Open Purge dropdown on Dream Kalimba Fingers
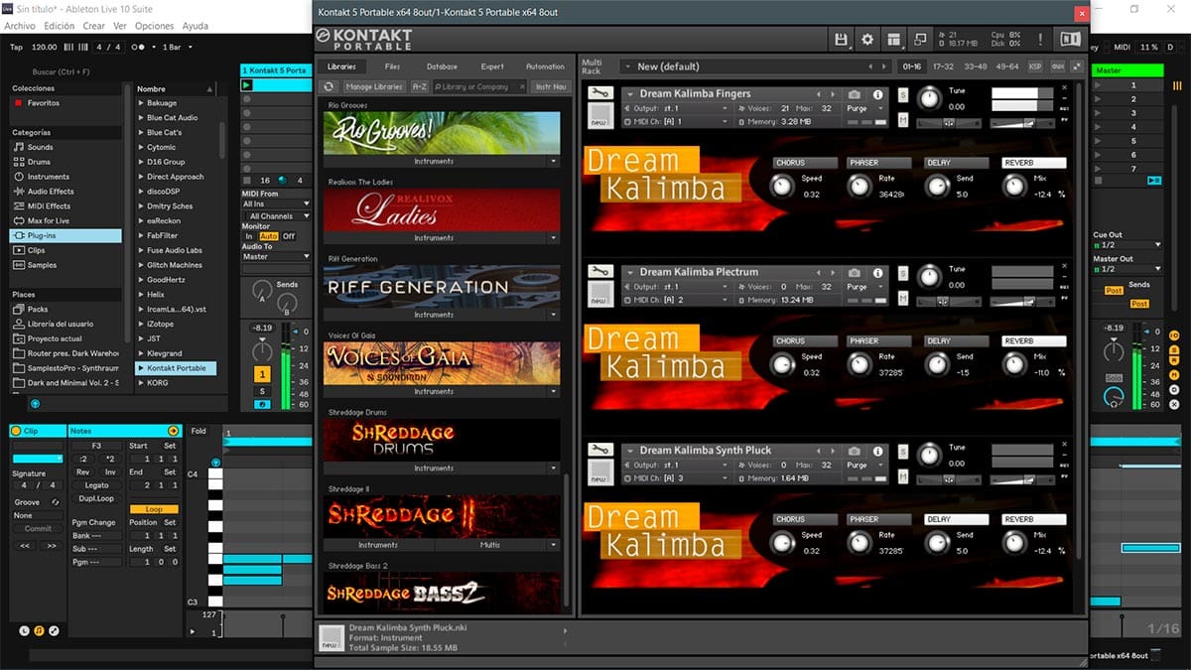1191x670 pixels. point(863,108)
